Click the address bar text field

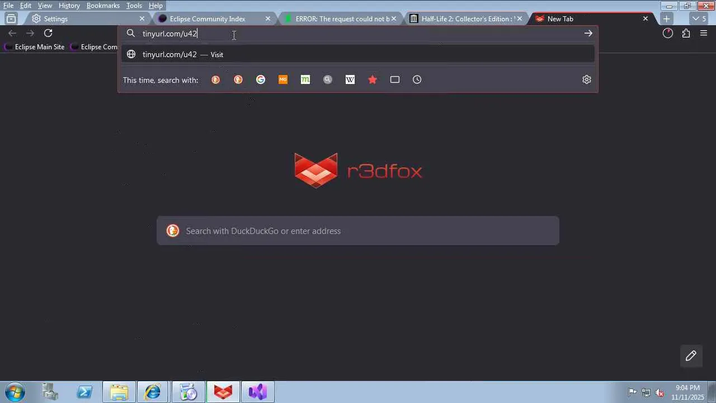358,34
